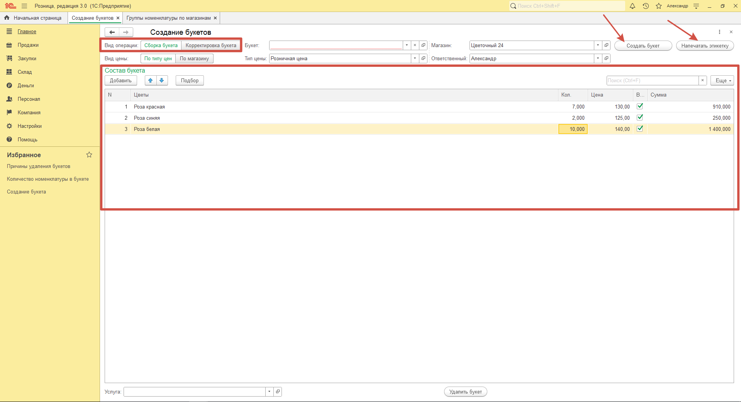Move row down with blue down arrow
The image size is (741, 402).
162,80
